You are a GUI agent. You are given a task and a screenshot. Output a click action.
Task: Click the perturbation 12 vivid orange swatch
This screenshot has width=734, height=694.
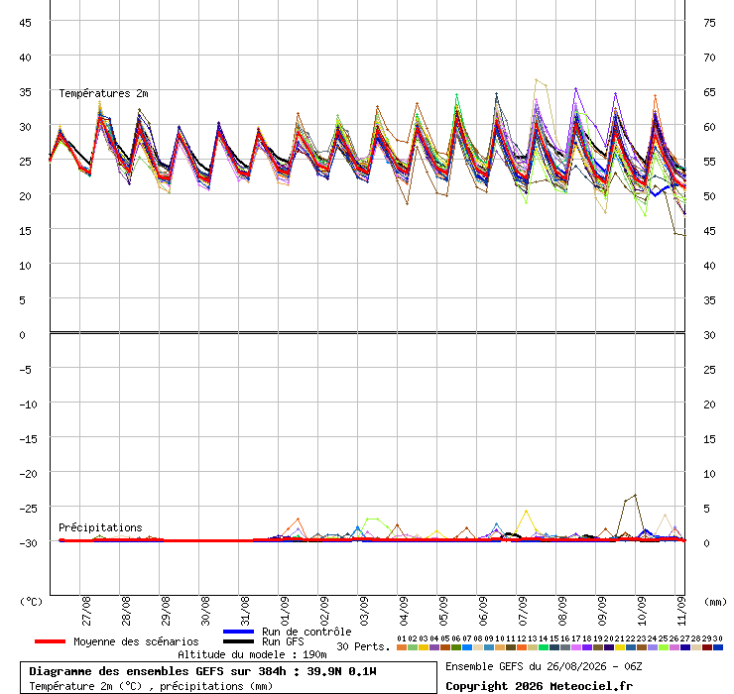(522, 647)
